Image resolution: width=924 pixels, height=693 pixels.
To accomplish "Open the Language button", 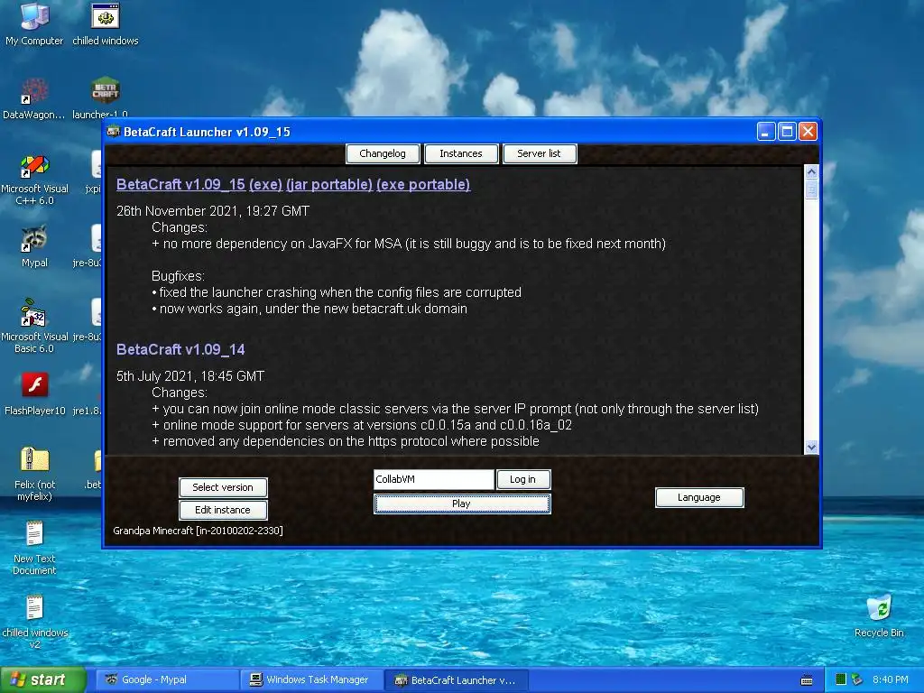I will pos(699,497).
